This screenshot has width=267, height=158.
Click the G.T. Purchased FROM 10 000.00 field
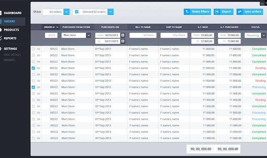point(229,35)
